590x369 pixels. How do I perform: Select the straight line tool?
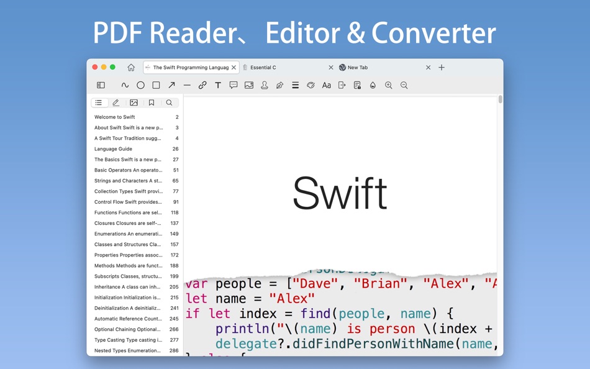(x=187, y=86)
